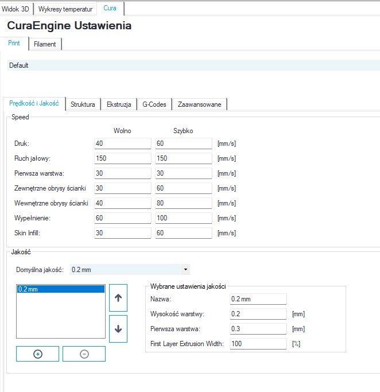Open Wykresy temperatur tab

tap(65, 9)
